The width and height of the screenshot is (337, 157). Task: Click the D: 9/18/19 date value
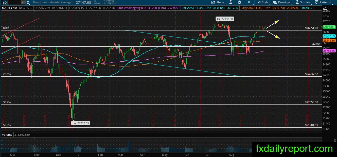pyautogui.click(x=26, y=8)
